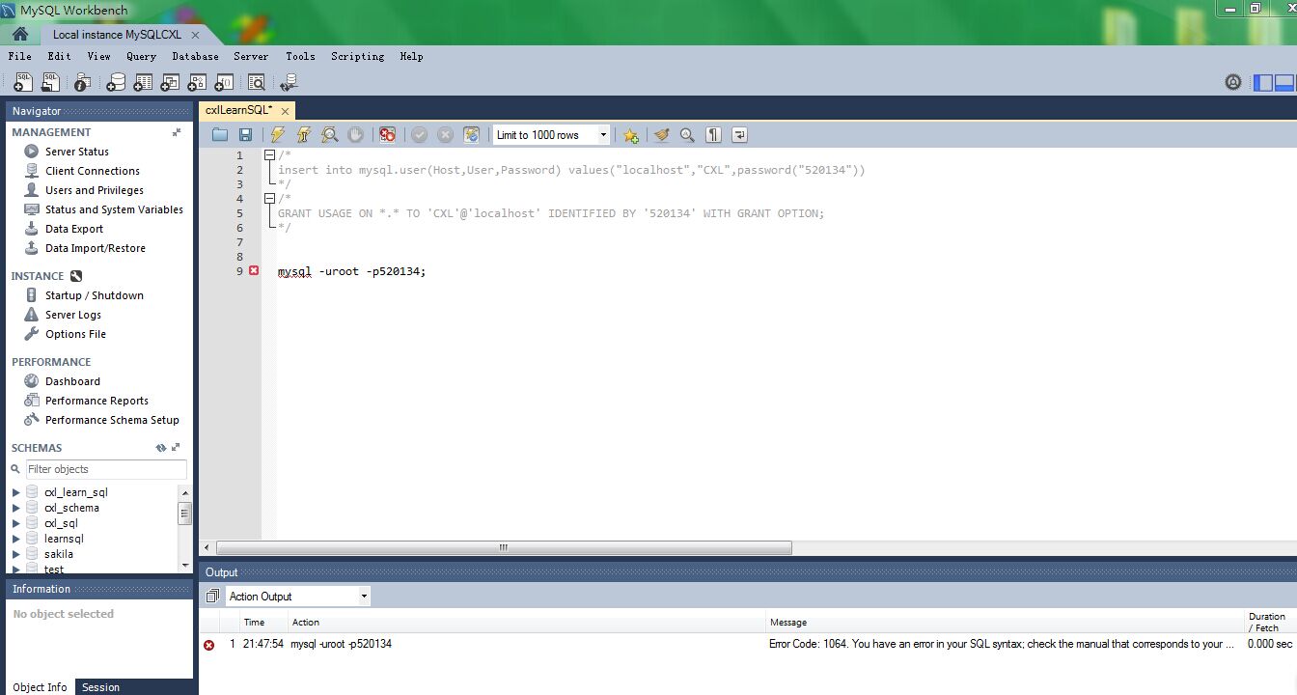Commit transaction toolbar icon

(x=419, y=135)
